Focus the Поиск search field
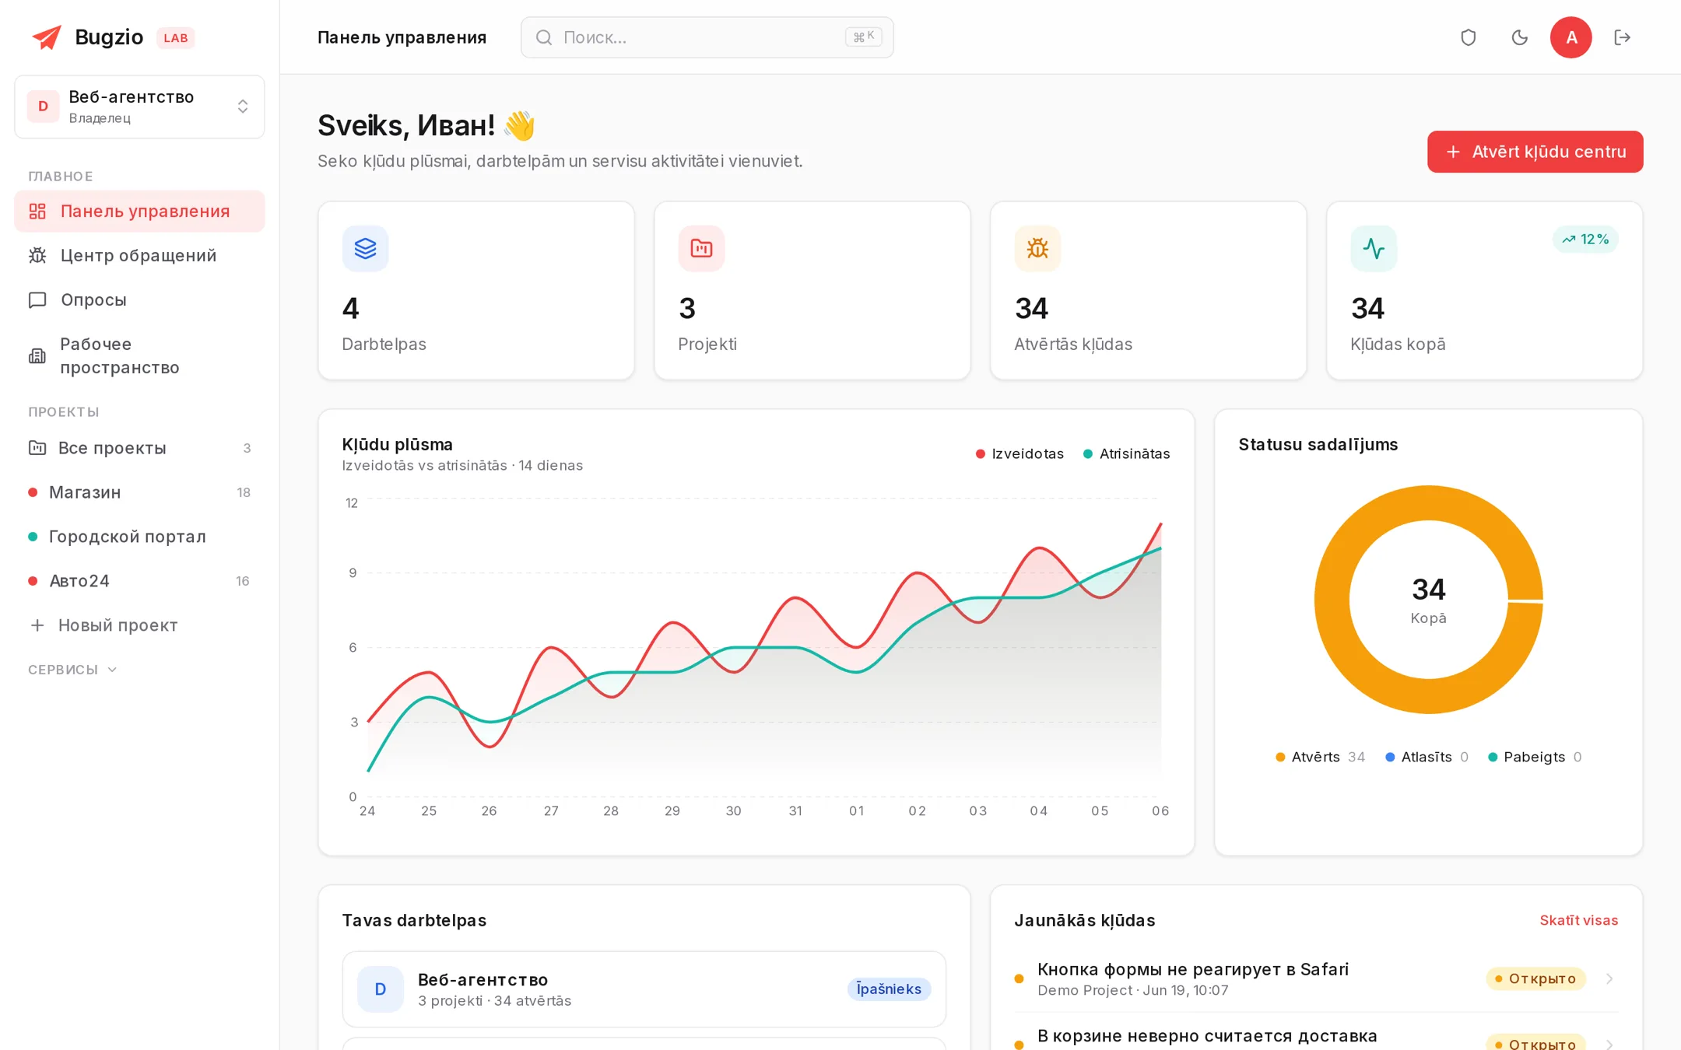 point(707,37)
